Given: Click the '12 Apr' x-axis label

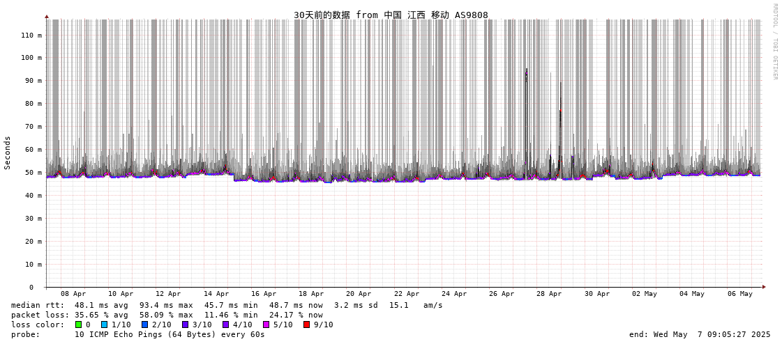Looking at the screenshot, I should point(168,295).
